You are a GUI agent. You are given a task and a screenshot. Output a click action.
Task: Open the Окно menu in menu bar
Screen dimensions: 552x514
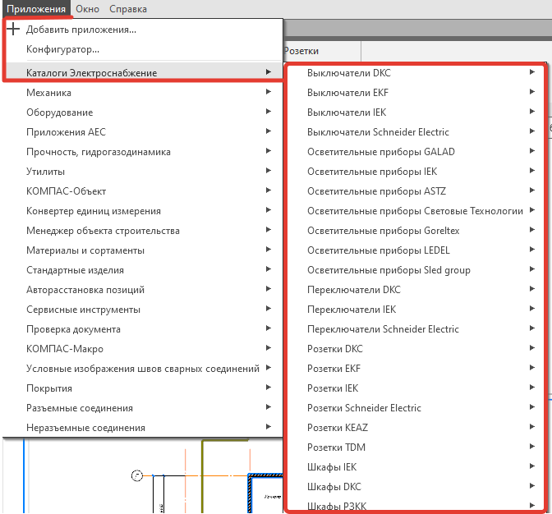pos(87,9)
